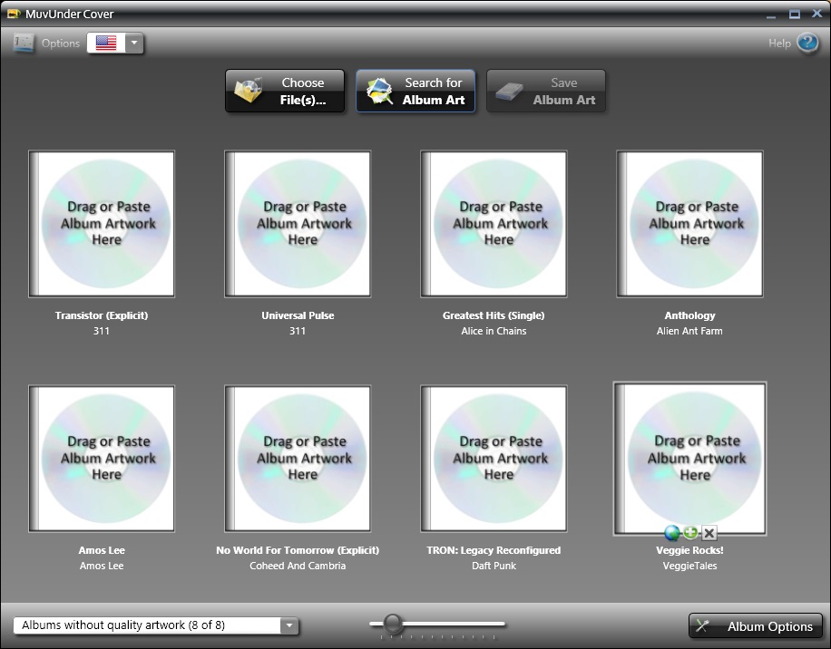The height and width of the screenshot is (649, 831).
Task: Expand the language flag dropdown arrow
Action: pyautogui.click(x=133, y=43)
